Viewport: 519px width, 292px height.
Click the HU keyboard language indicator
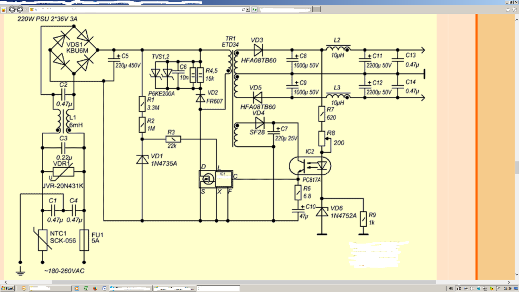click(x=451, y=288)
